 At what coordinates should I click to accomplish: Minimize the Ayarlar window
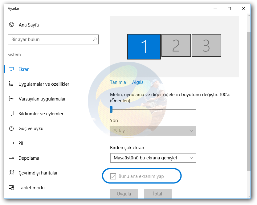coord(215,9)
